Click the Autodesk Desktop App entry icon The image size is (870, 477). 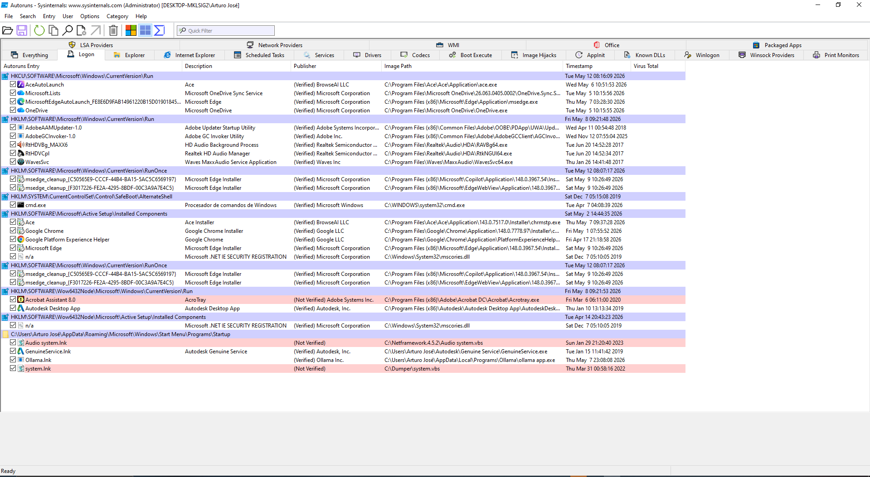[x=21, y=308]
